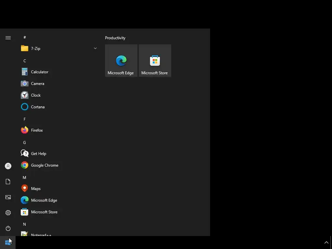
Task: Show hidden icons with the tray chevron
Action: click(326, 243)
